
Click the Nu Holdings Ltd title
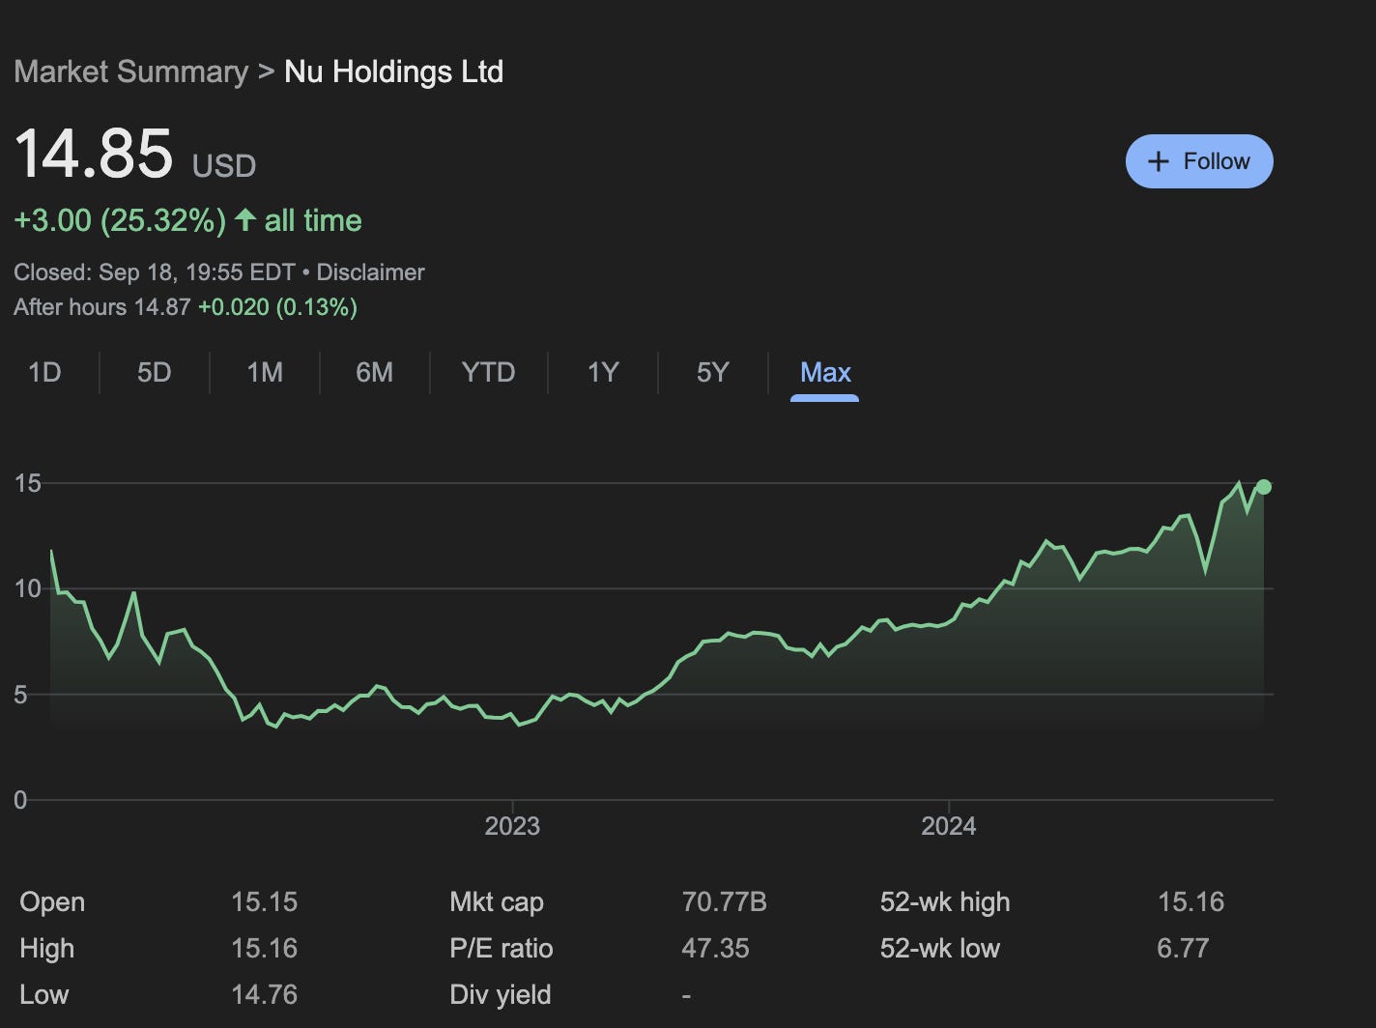point(393,71)
